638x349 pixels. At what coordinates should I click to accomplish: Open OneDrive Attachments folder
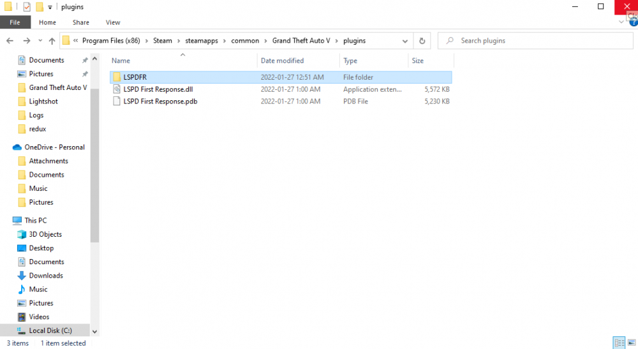pyautogui.click(x=48, y=161)
